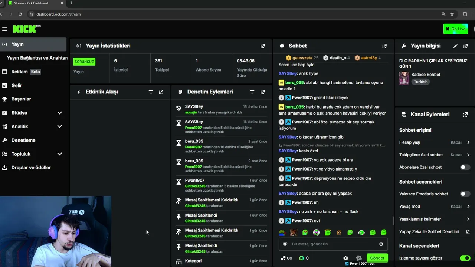Open Yayın Bağlantısı ve Anahtarı

[37, 58]
